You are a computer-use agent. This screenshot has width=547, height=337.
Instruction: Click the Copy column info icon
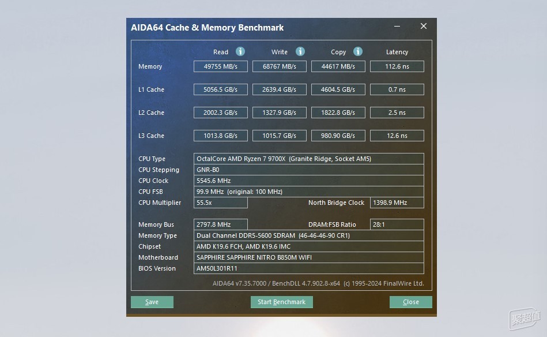pos(357,51)
